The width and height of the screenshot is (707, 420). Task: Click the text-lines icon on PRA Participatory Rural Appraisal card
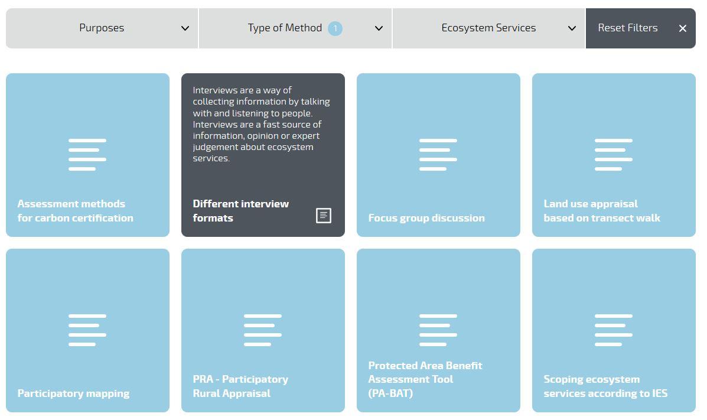pyautogui.click(x=263, y=330)
